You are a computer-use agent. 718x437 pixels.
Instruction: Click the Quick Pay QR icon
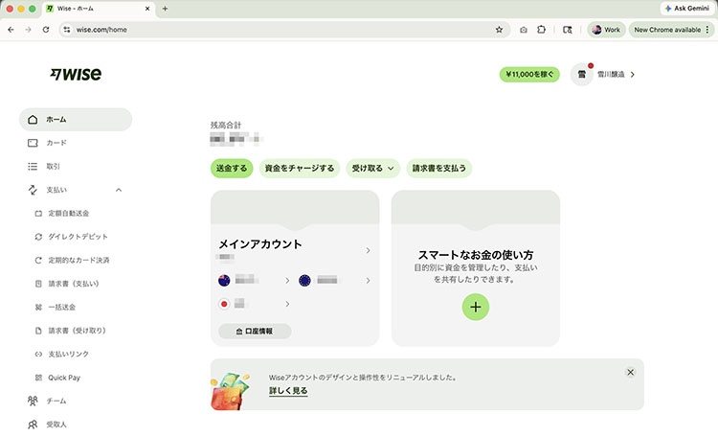[38, 378]
